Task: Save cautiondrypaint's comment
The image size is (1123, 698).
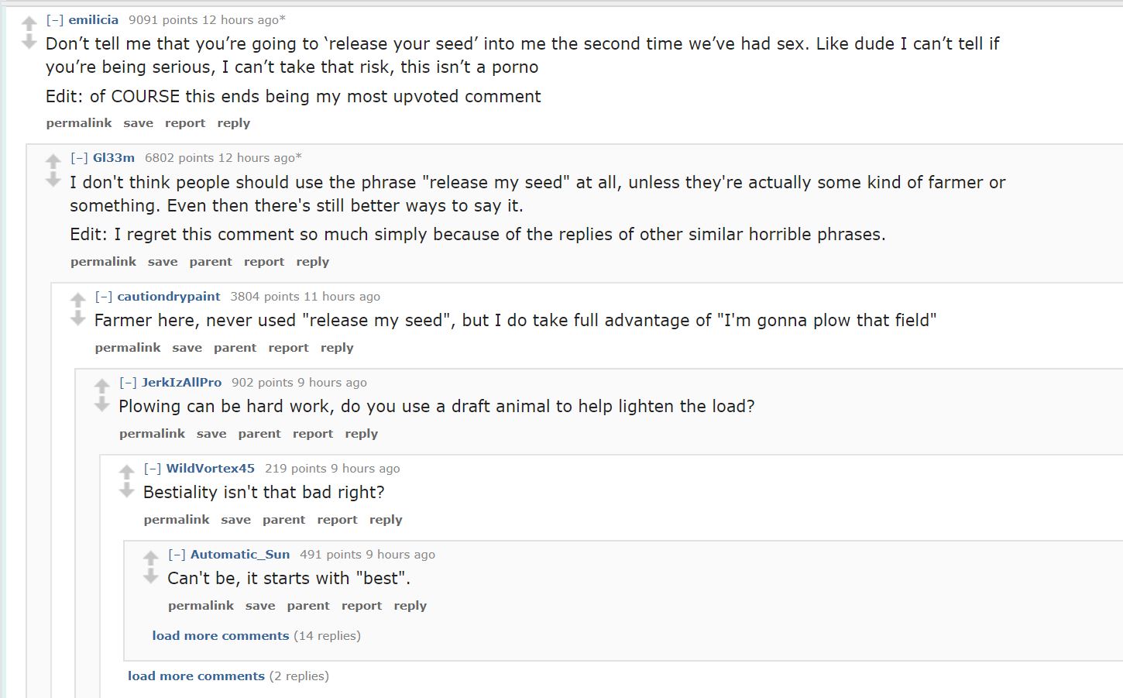Action: click(187, 348)
